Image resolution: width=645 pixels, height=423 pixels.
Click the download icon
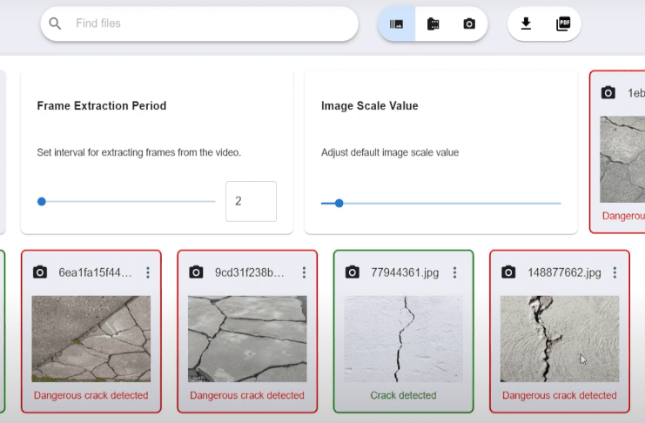click(526, 23)
